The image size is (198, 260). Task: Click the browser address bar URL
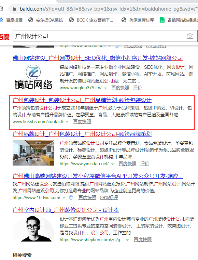(108, 9)
